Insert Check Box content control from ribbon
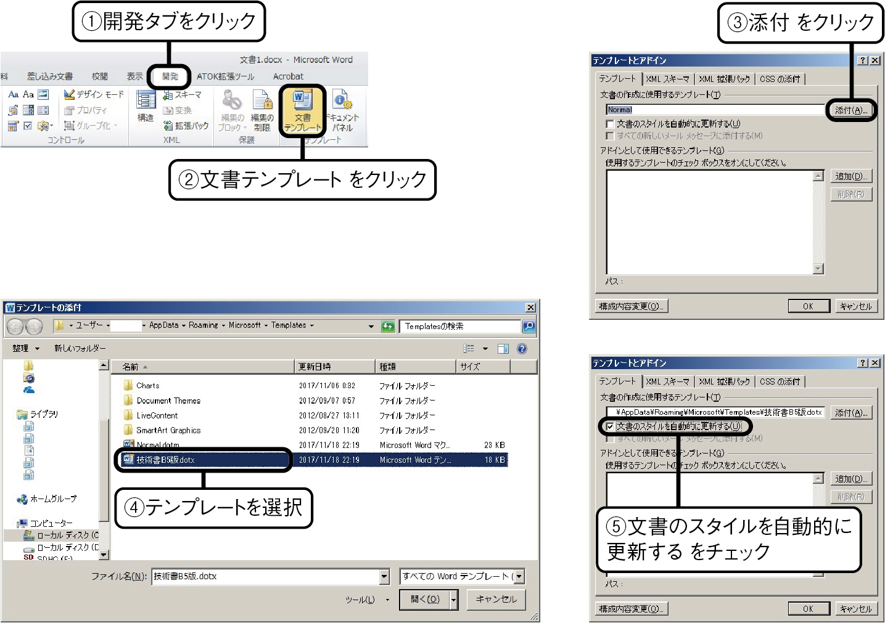The width and height of the screenshot is (885, 623). [28, 126]
